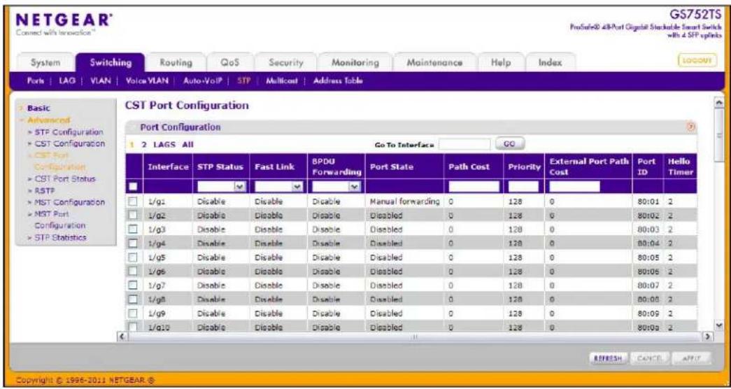Screen dimensions: 731x389
Task: Check the box for interface 1/g7
Action: pyautogui.click(x=134, y=285)
